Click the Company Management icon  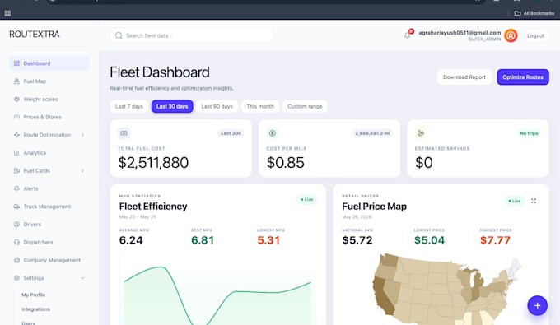point(16,260)
